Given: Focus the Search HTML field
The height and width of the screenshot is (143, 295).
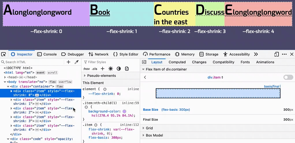Looking at the screenshot, I should [32, 62].
